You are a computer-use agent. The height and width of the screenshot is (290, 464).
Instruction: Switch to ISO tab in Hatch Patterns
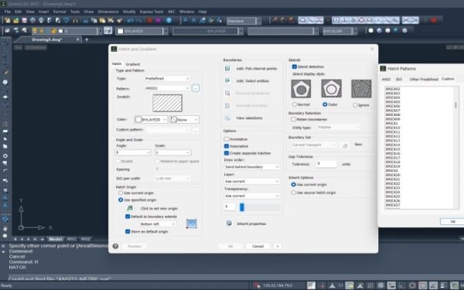click(x=399, y=80)
